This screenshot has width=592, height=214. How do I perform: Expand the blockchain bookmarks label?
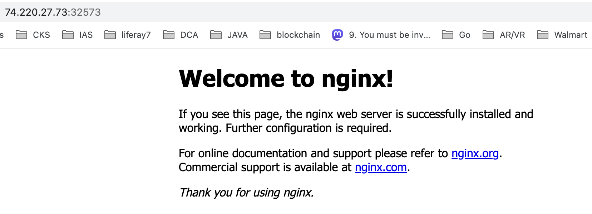(298, 35)
